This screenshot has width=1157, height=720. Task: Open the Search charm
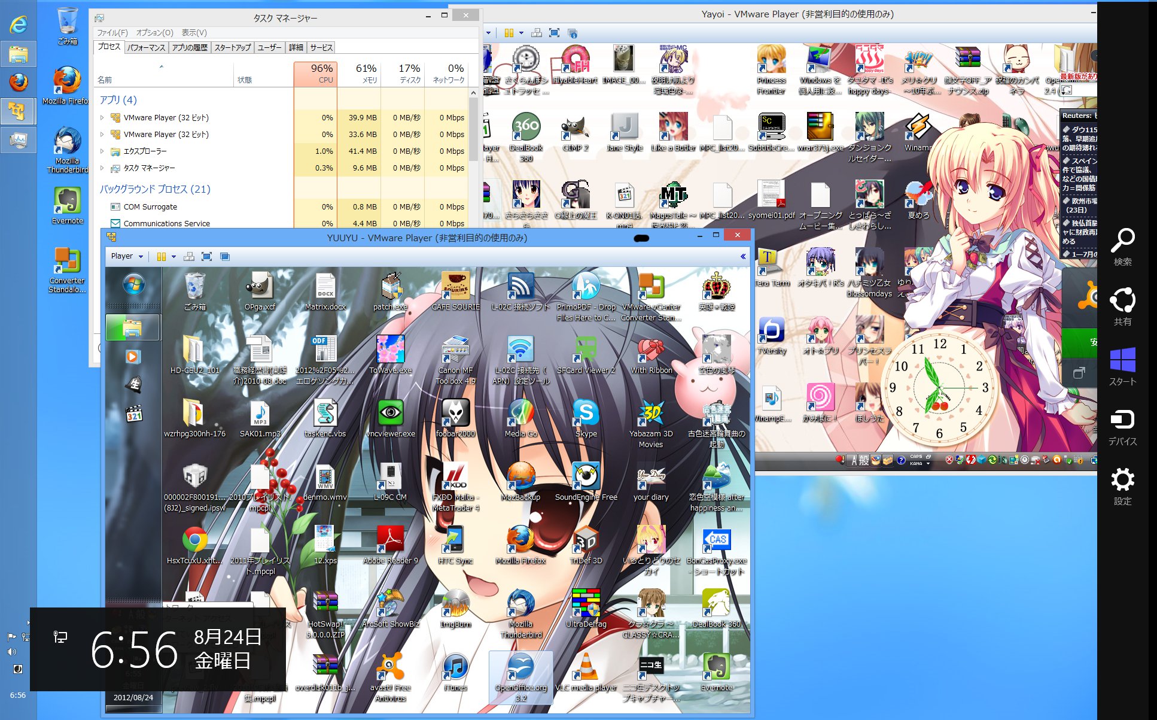click(x=1122, y=246)
